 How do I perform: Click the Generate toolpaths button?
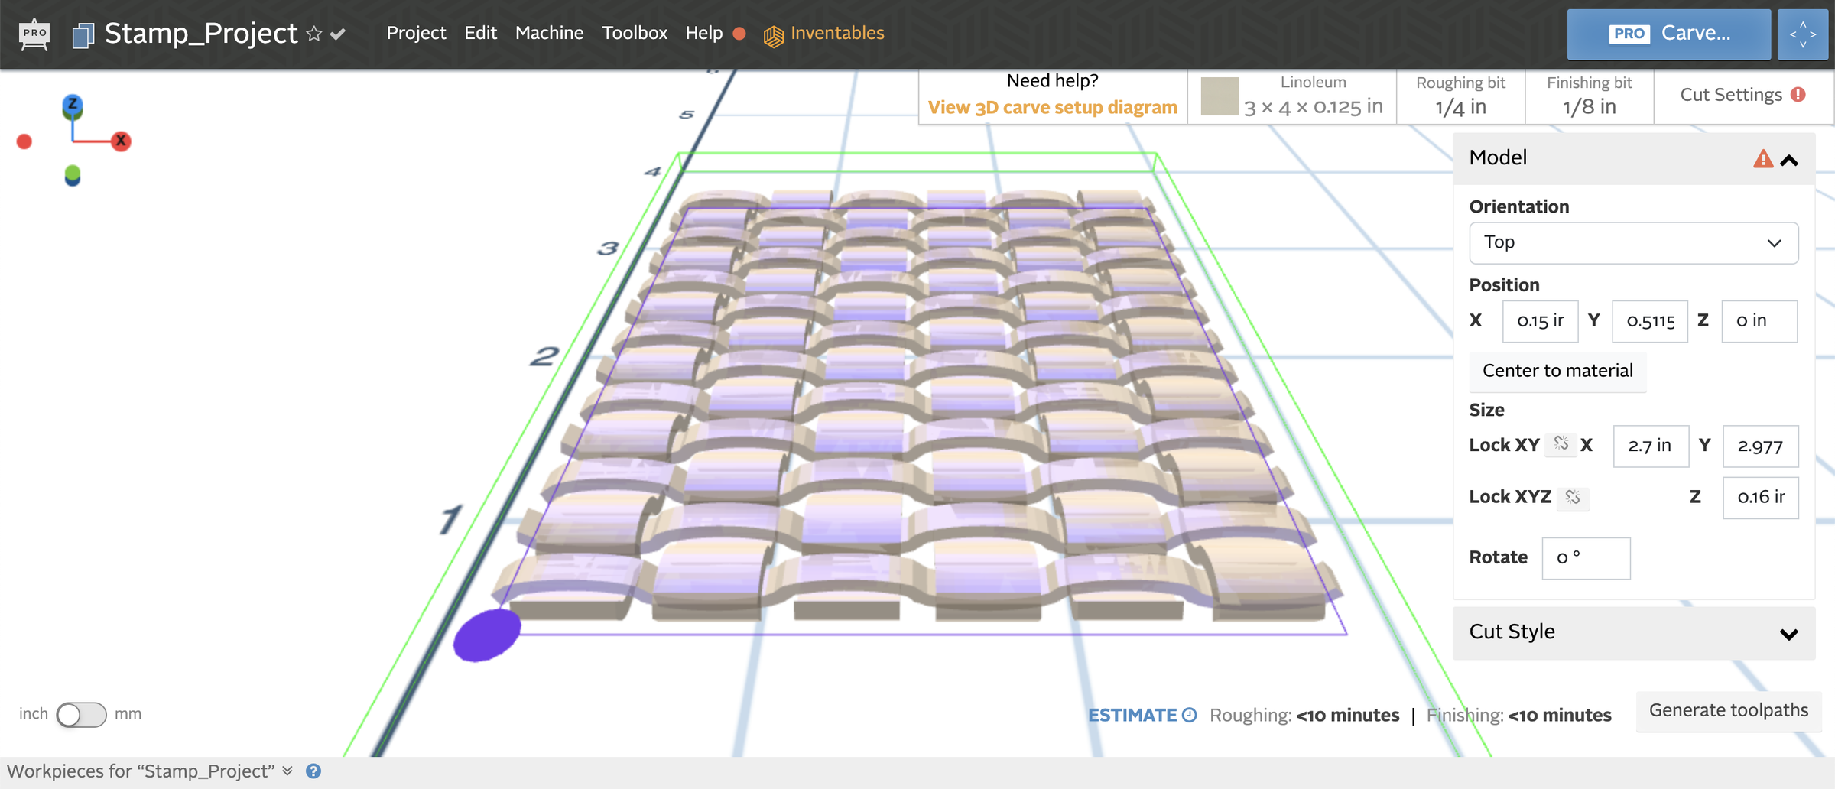pos(1726,710)
